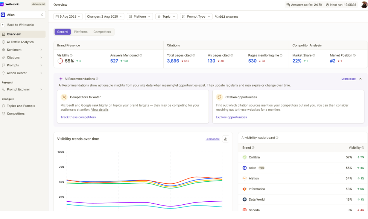Click the 963 answers count label
Image resolution: width=368 pixels, height=219 pixels.
click(x=227, y=17)
